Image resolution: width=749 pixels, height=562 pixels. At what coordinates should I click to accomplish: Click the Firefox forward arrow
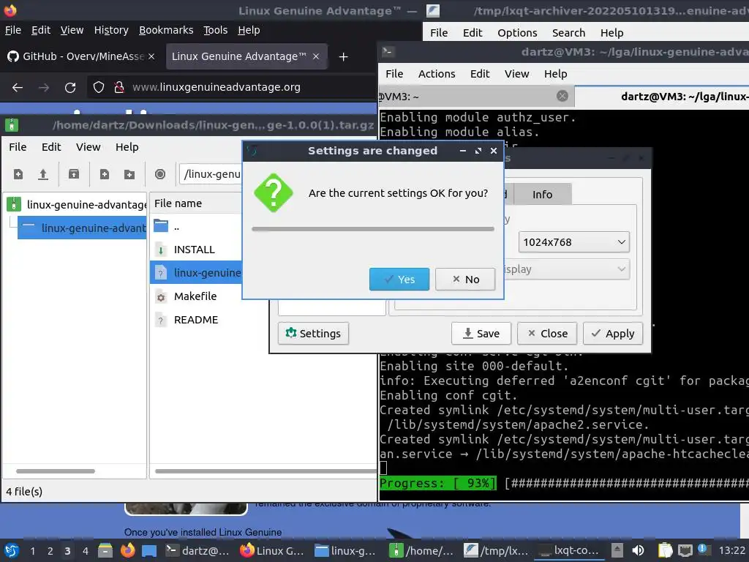pyautogui.click(x=43, y=88)
